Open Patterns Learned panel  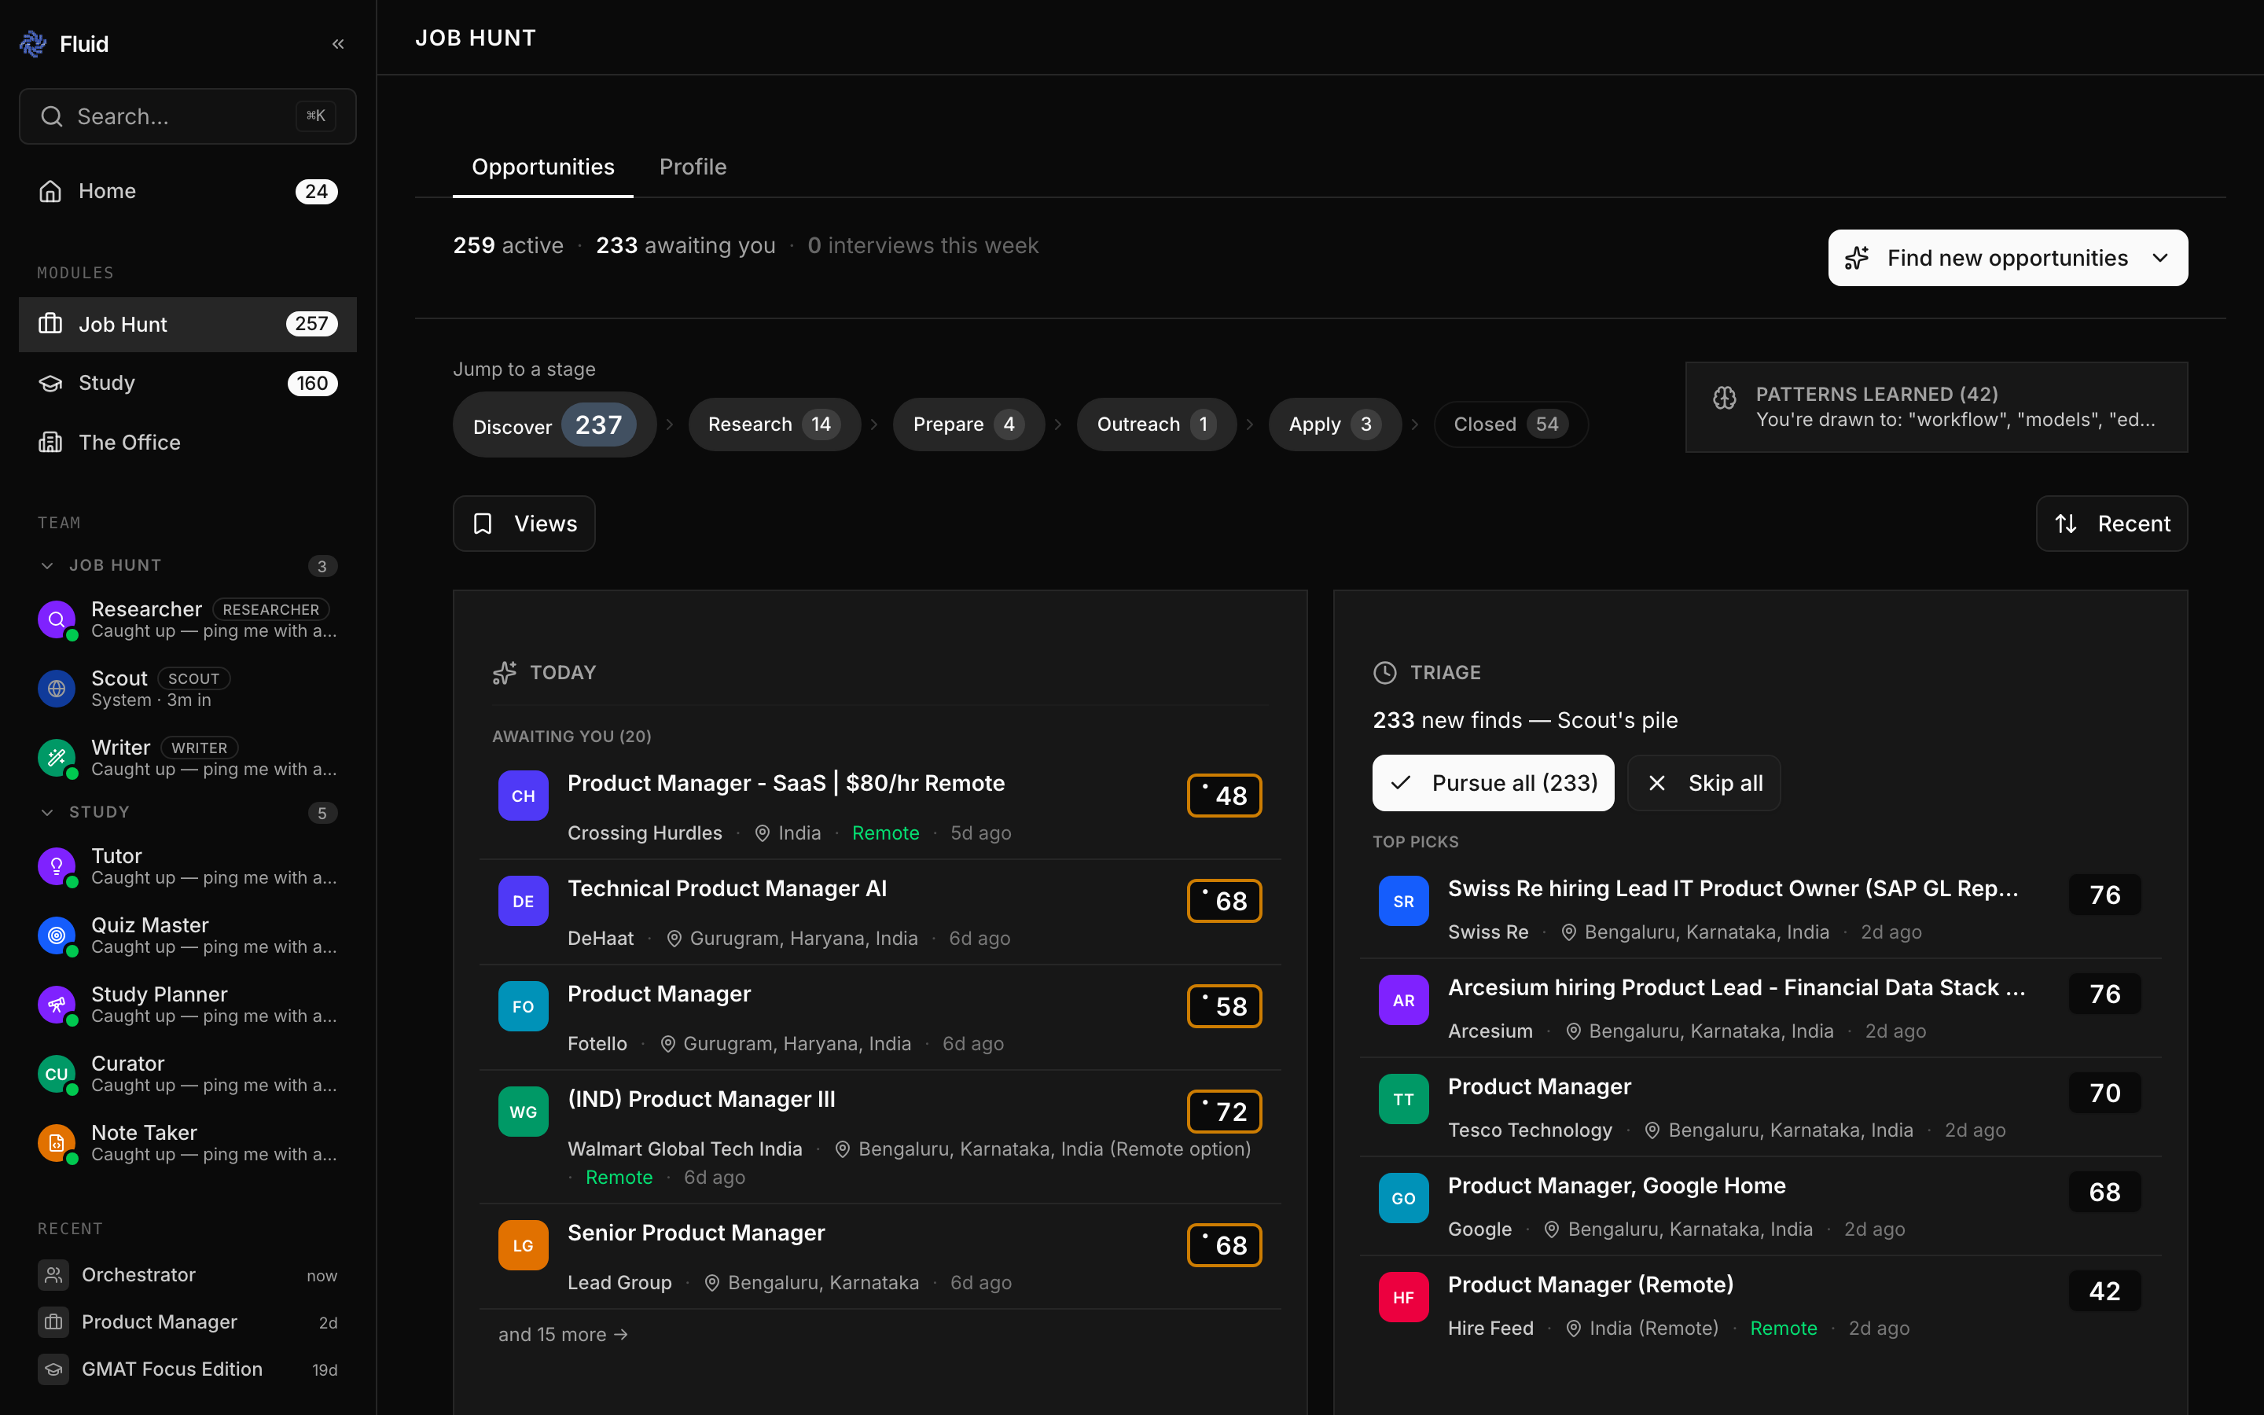[1936, 407]
